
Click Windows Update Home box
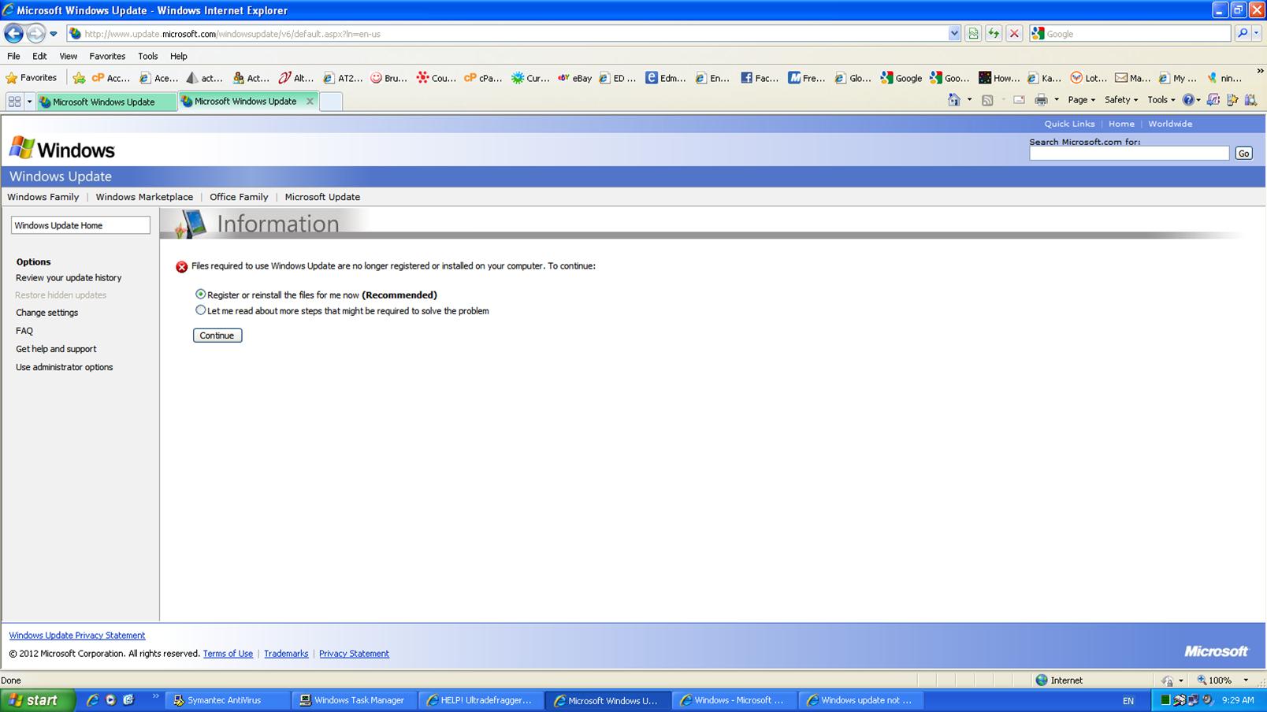pos(80,225)
